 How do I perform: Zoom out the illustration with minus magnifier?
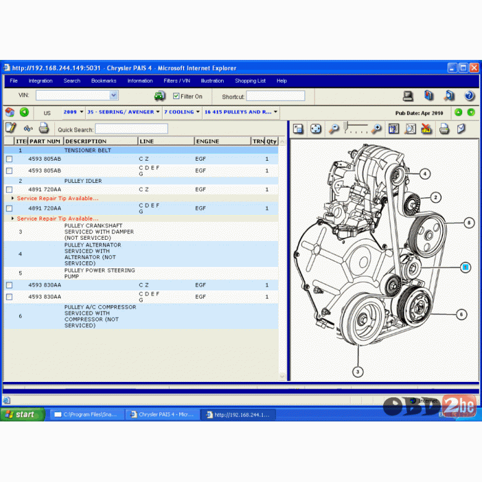[x=334, y=129]
